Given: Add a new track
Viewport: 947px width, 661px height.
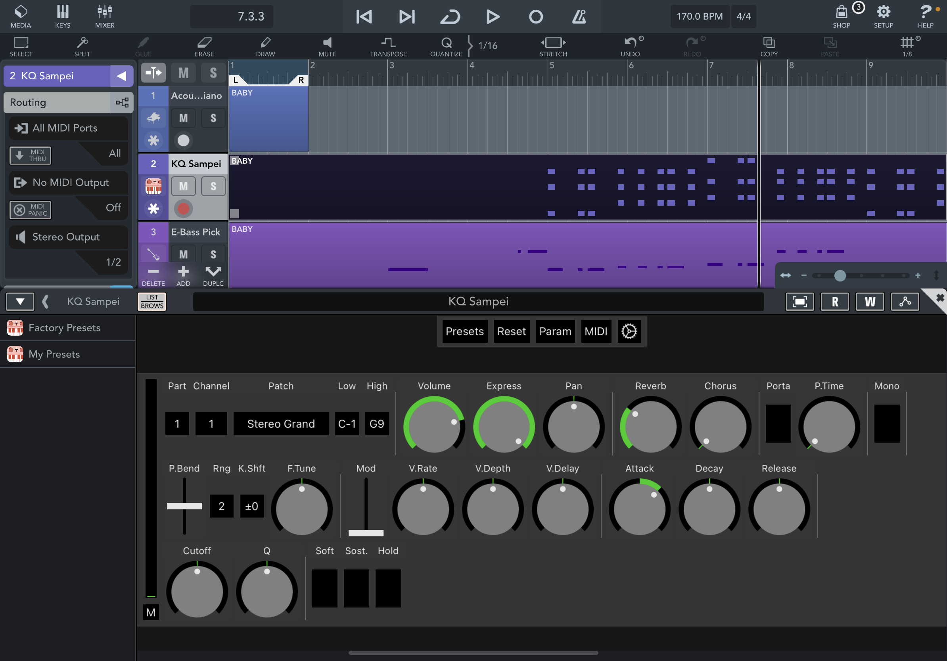Looking at the screenshot, I should tap(183, 276).
